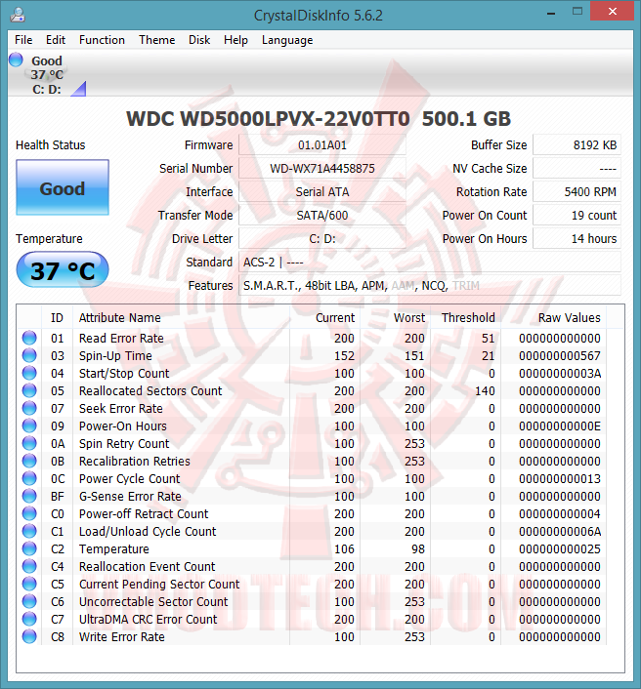Screen dimensions: 641x689
Task: Click the Transfer Mode SATA/600 field
Action: point(322,216)
